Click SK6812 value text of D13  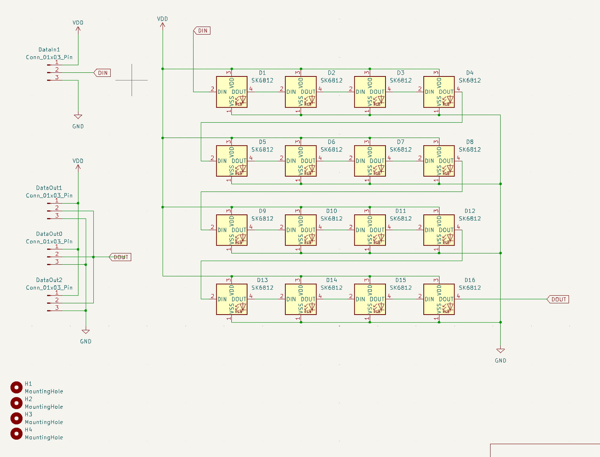(262, 288)
